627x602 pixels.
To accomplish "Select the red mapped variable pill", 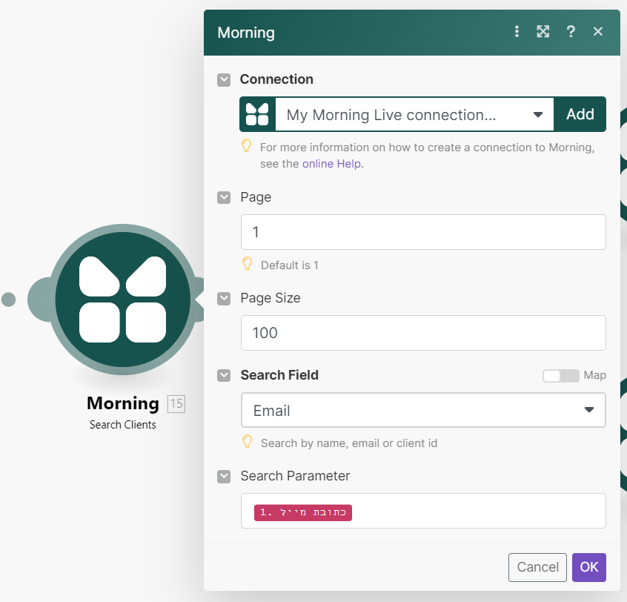I will (x=303, y=512).
